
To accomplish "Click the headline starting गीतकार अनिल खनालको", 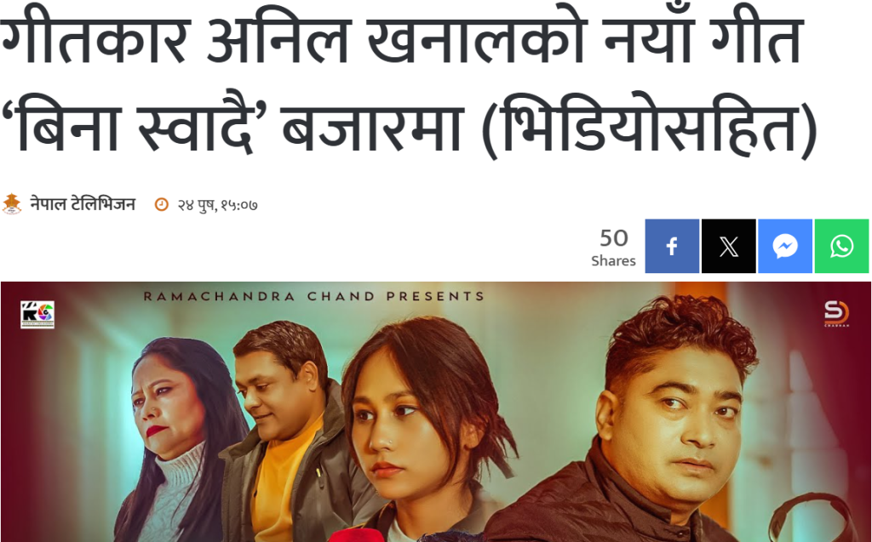I will click(409, 83).
